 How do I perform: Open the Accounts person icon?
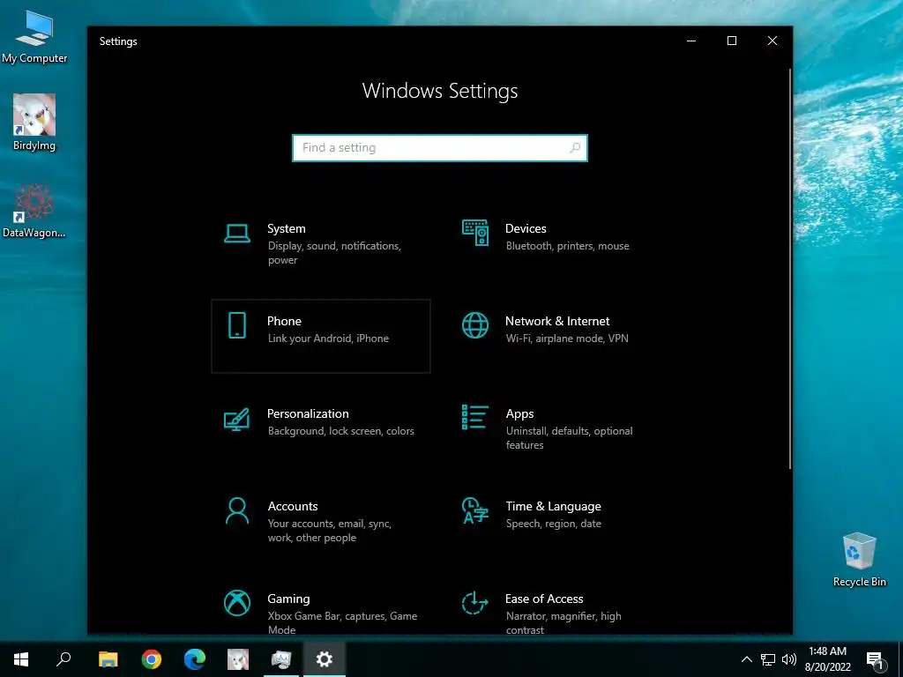(236, 510)
